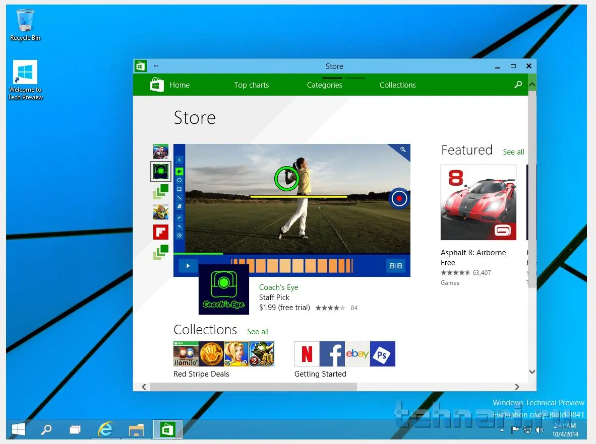Click See all next to Featured
Image resolution: width=596 pixels, height=444 pixels.
513,152
